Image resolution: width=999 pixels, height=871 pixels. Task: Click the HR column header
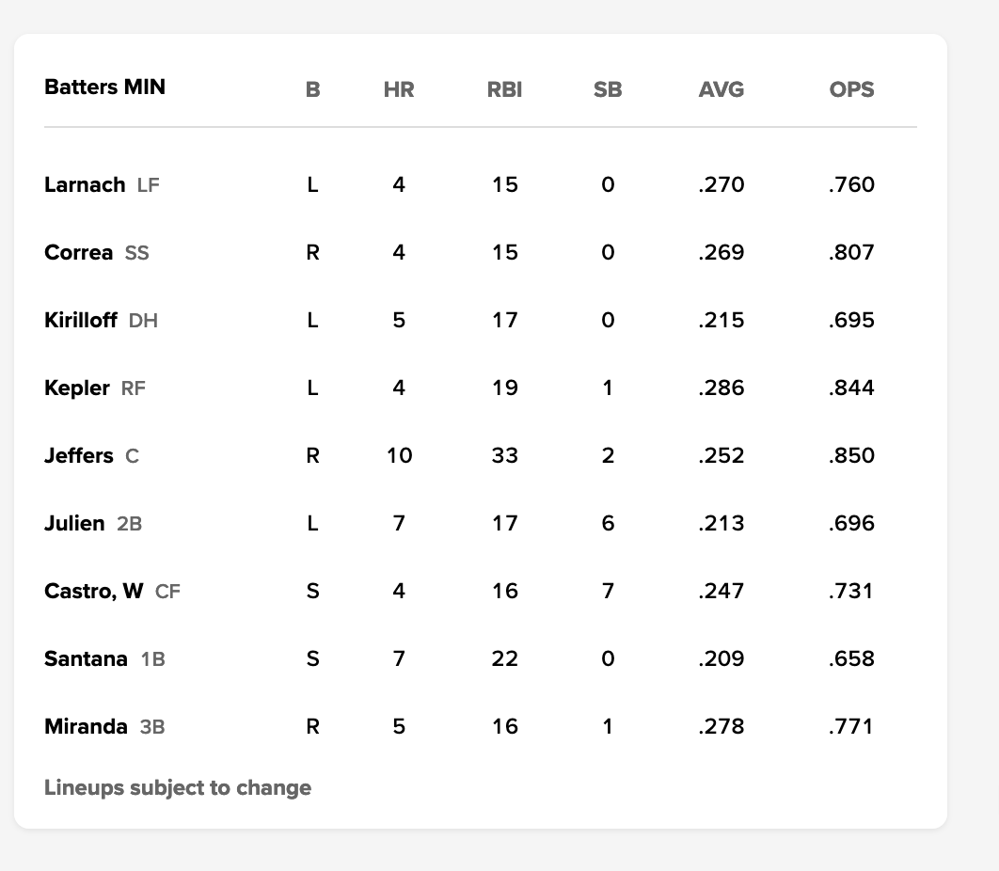[399, 89]
